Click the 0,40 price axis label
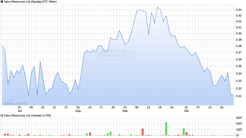This screenshot has width=246, height=138. pos(239,33)
